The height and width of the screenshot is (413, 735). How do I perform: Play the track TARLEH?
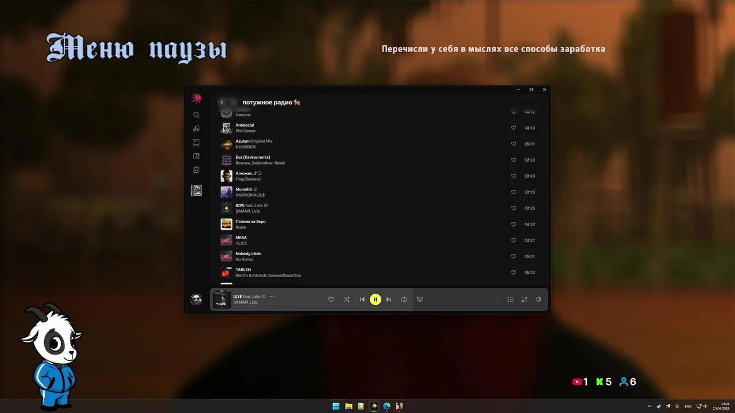[x=243, y=270]
